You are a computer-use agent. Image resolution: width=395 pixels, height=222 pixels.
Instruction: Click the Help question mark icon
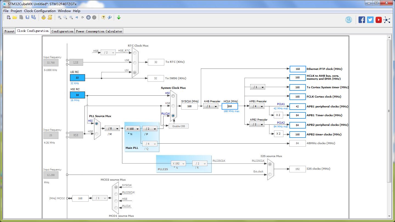pyautogui.click(x=103, y=18)
